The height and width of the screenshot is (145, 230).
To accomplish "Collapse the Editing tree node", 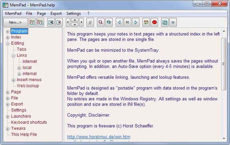I will [x=7, y=44].
